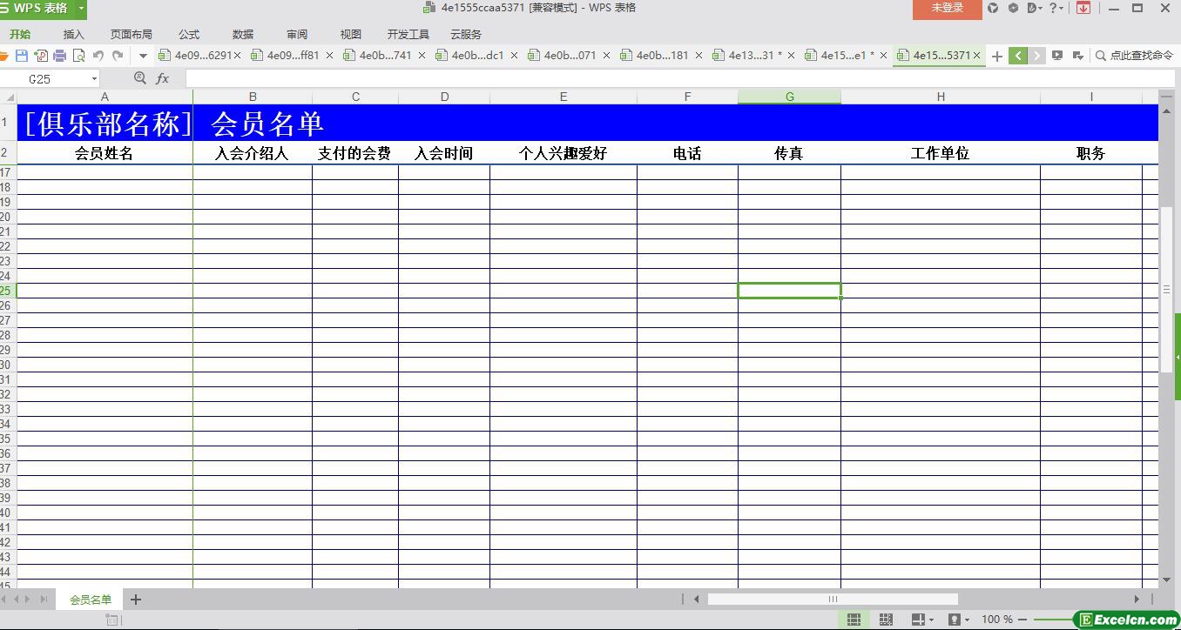Viewport: 1181px width, 630px height.
Task: Click the Name Box showing G25
Action: pos(51,78)
